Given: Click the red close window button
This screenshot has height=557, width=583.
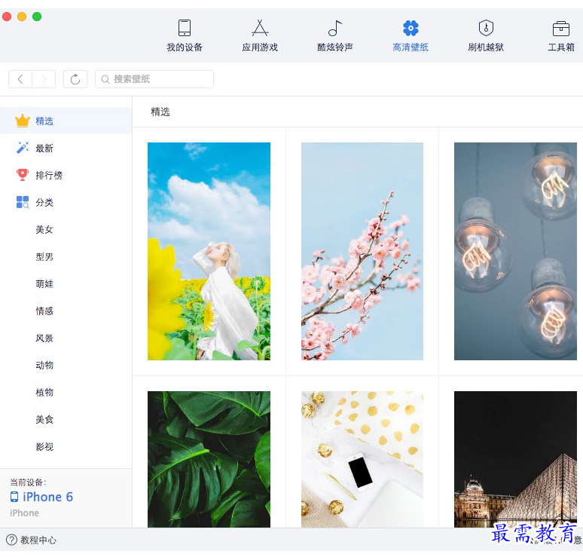Looking at the screenshot, I should [7, 17].
